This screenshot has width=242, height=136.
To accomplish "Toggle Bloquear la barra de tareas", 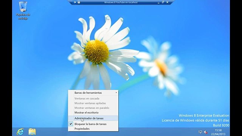I will coord(93,124).
